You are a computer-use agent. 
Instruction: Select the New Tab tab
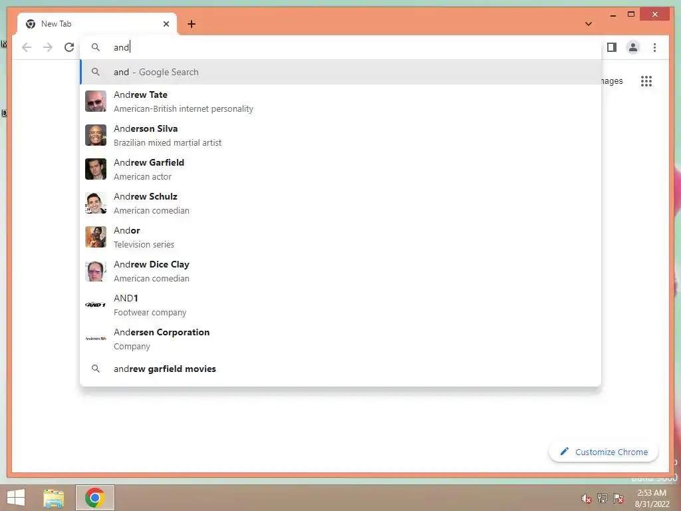point(97,24)
